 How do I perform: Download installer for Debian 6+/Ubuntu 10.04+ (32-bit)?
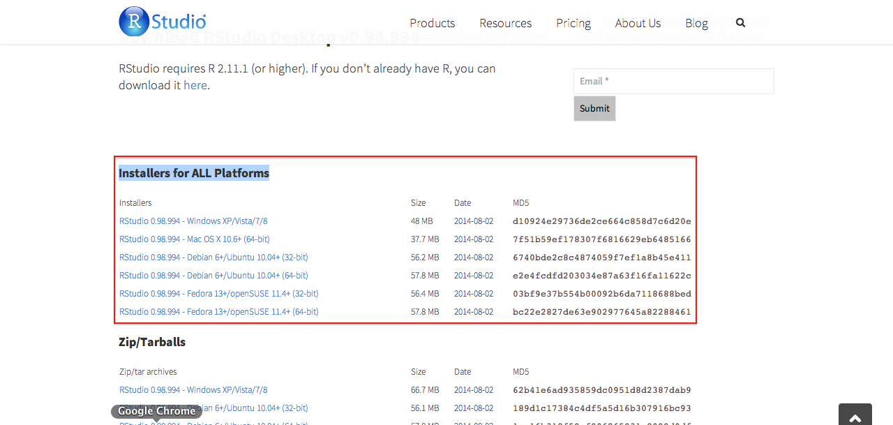[x=213, y=258]
